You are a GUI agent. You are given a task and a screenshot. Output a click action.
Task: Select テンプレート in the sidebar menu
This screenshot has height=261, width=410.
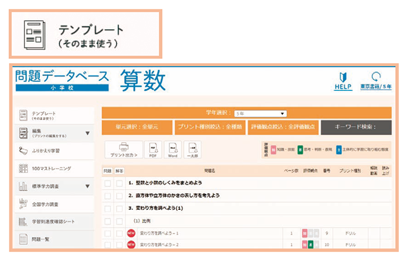(55, 115)
